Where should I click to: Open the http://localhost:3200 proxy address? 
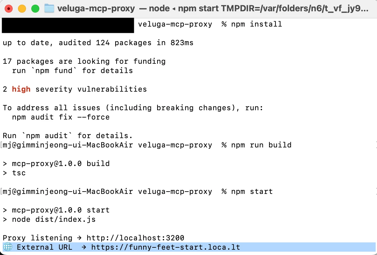tap(135, 238)
